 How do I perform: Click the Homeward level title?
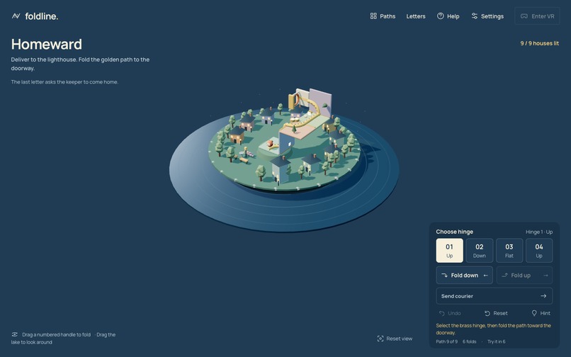[47, 44]
